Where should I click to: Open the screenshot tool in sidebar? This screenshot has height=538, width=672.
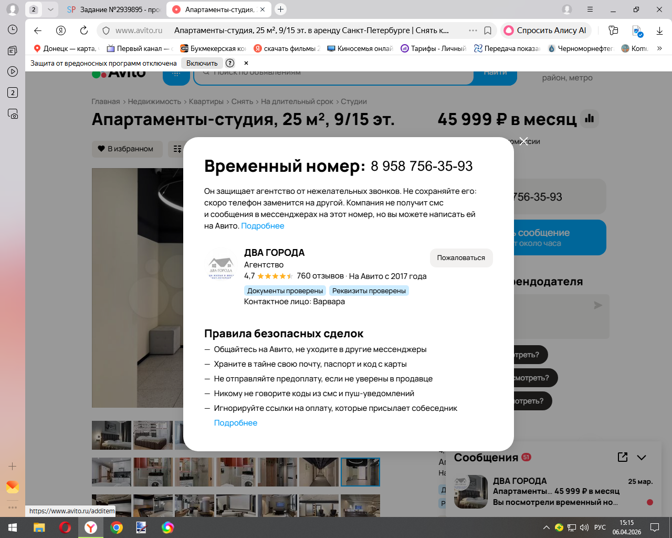click(x=13, y=114)
